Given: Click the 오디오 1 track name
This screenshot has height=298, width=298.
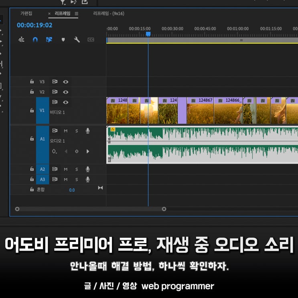Looking at the screenshot, I should [x=57, y=141].
